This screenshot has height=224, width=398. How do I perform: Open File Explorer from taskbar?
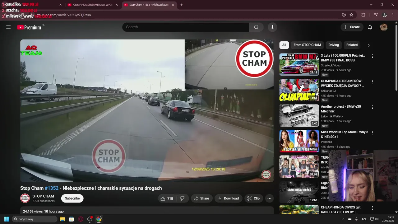[62, 219]
